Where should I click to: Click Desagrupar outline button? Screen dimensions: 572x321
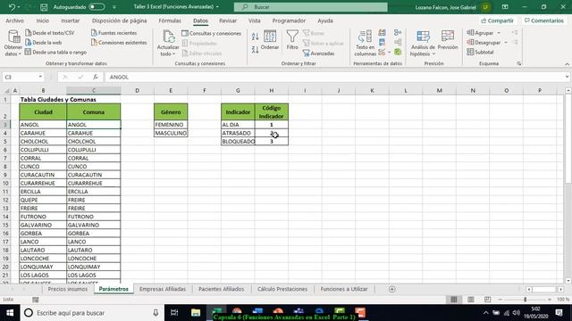click(484, 43)
